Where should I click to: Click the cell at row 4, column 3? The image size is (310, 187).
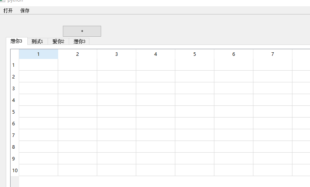pyautogui.click(x=116, y=100)
